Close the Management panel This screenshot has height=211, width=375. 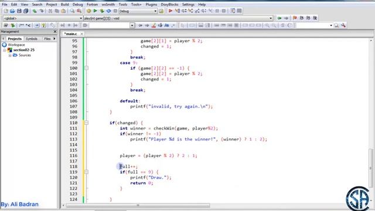[x=55, y=32]
